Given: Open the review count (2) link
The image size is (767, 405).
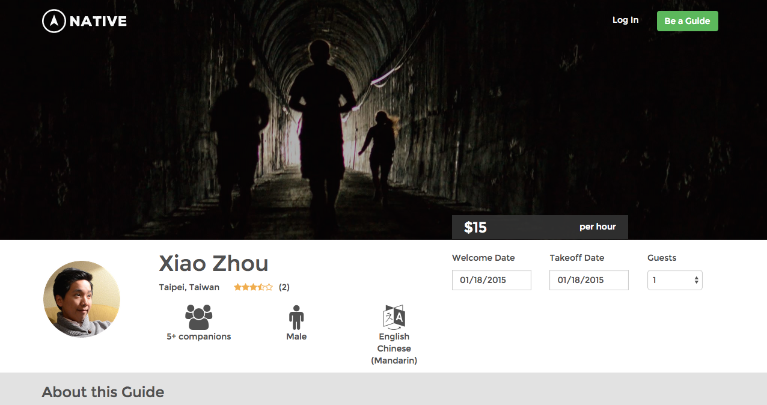Looking at the screenshot, I should [x=284, y=287].
